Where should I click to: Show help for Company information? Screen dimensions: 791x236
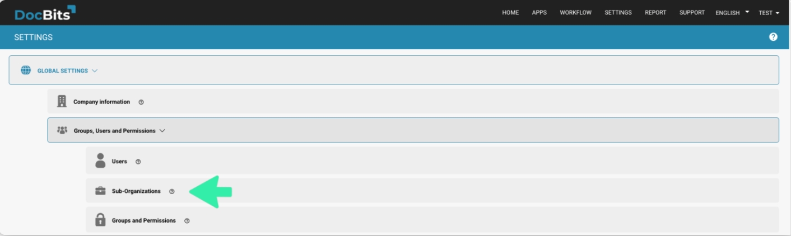point(141,102)
